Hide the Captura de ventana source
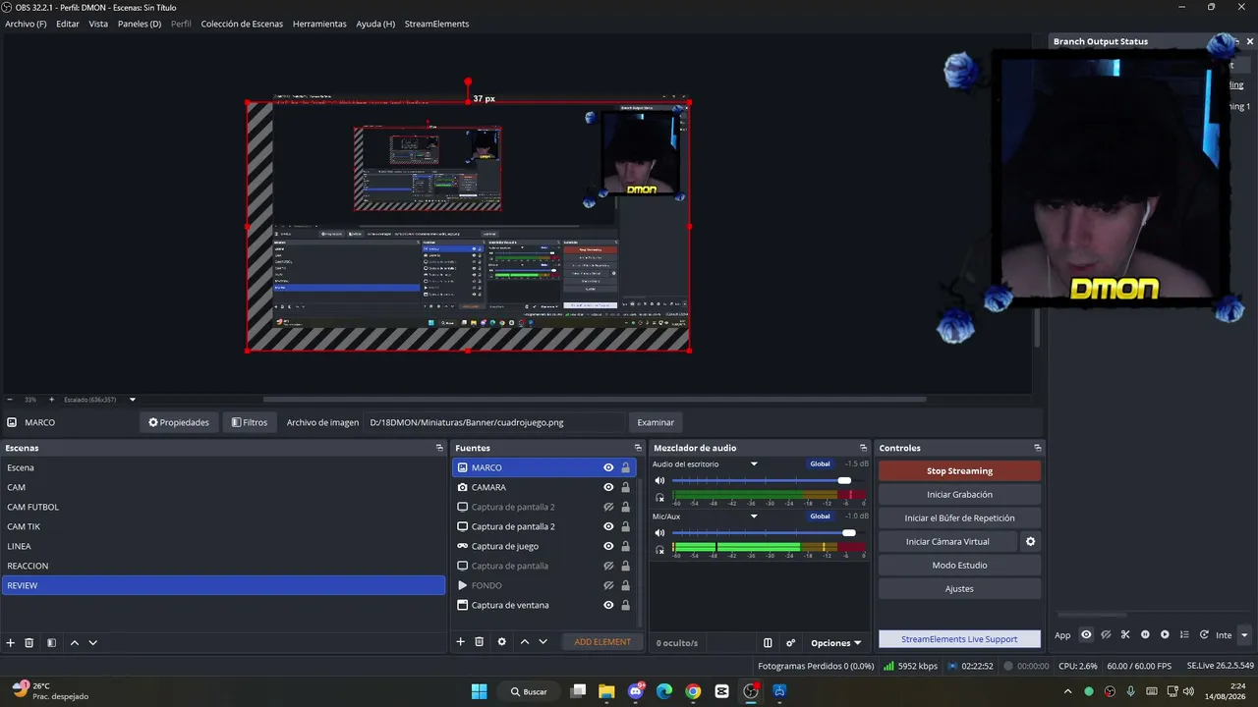The image size is (1258, 707). pyautogui.click(x=608, y=605)
